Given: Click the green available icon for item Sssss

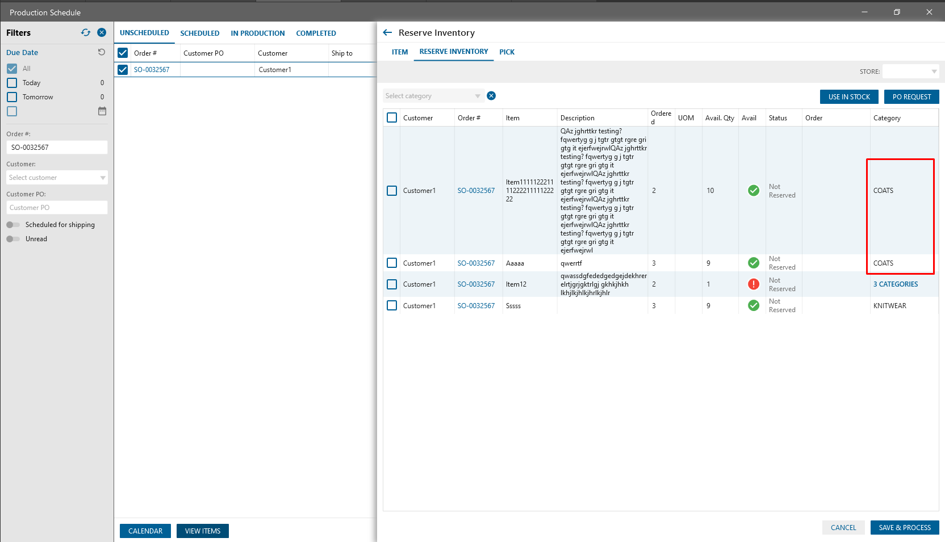Looking at the screenshot, I should [x=754, y=305].
